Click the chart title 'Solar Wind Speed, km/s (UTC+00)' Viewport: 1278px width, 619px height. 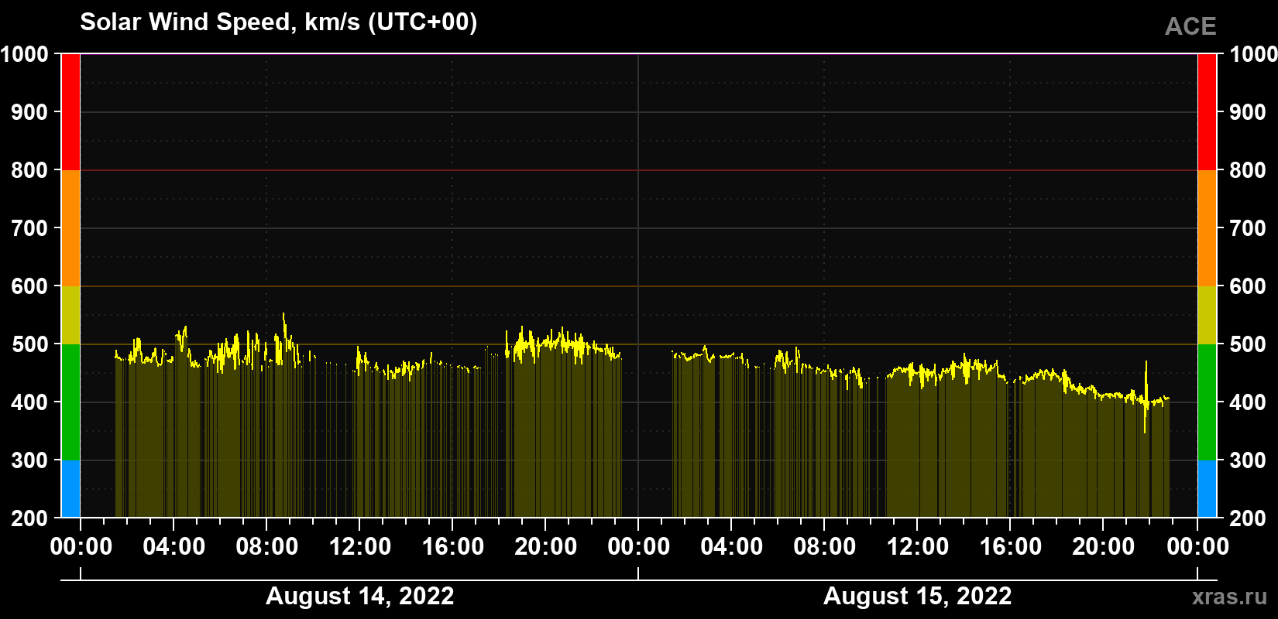[x=279, y=22]
